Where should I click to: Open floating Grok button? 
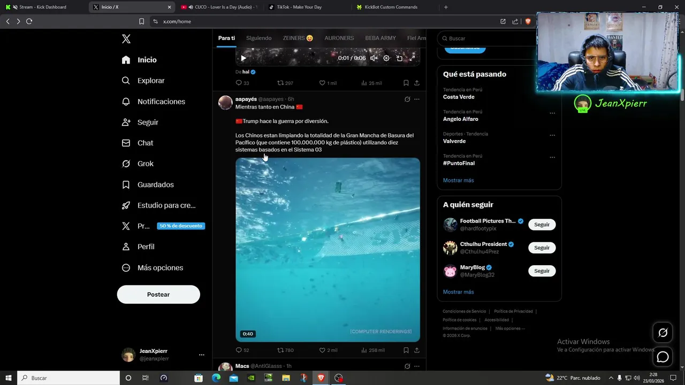click(x=663, y=333)
